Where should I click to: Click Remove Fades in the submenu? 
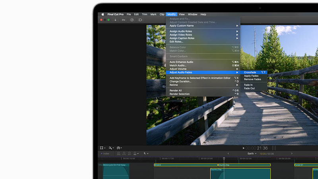pyautogui.click(x=252, y=79)
